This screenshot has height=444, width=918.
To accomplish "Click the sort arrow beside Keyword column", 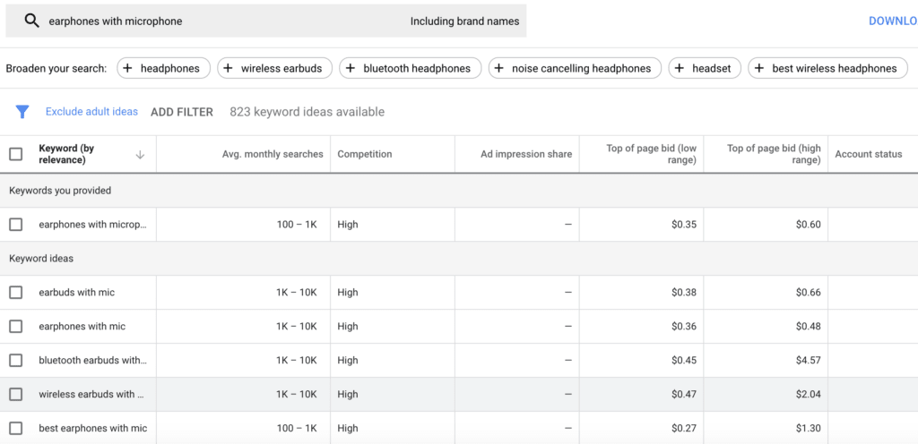I will pyautogui.click(x=140, y=154).
